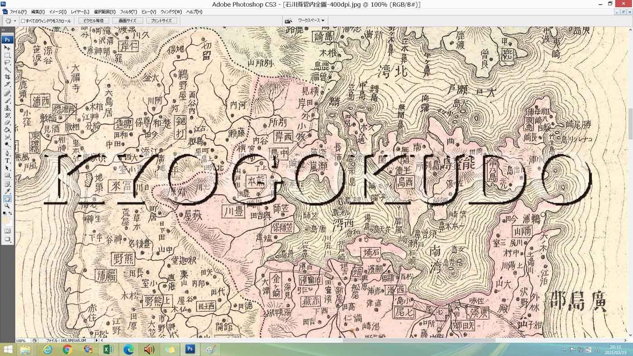Image resolution: width=633 pixels, height=356 pixels.
Task: Select the Dodge tool
Action: [x=7, y=144]
